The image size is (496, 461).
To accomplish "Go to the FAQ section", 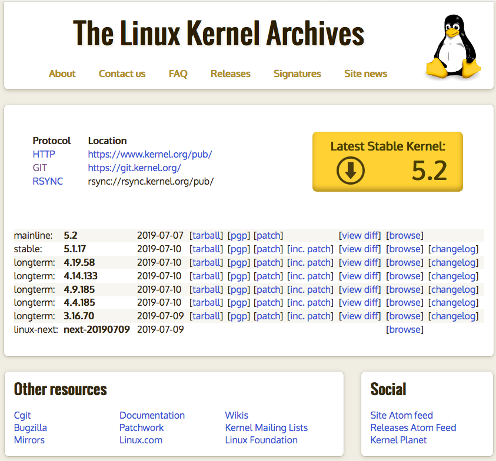I will [x=178, y=74].
